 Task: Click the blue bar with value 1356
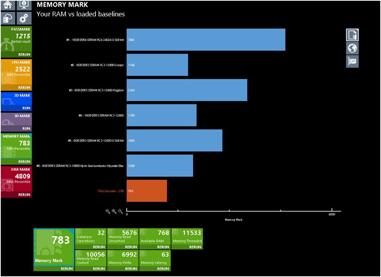click(161, 115)
